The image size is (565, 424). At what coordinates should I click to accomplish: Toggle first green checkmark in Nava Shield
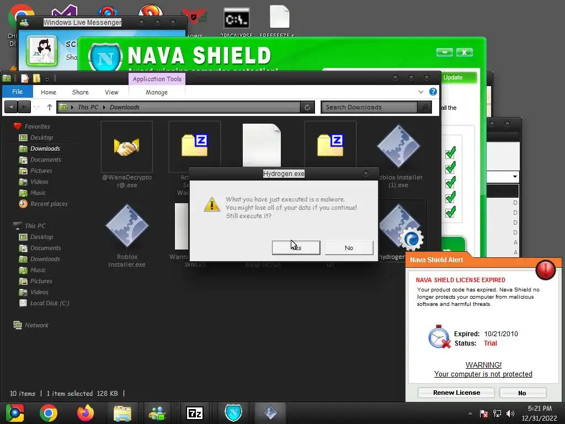point(450,153)
